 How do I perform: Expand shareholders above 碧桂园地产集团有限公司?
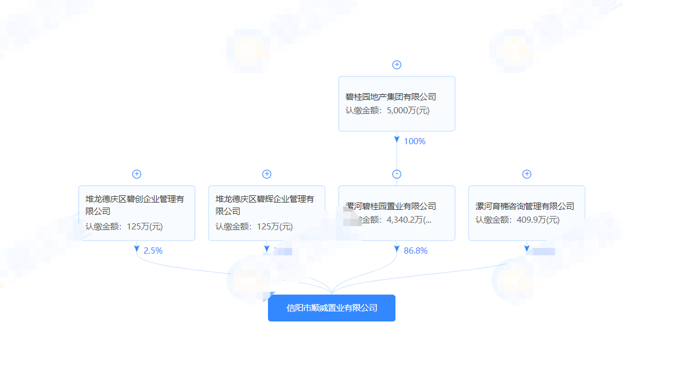coord(397,65)
